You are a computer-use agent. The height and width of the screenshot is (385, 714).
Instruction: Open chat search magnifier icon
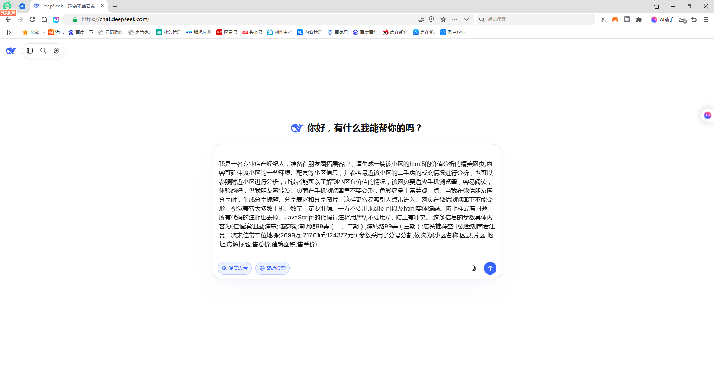tap(43, 51)
